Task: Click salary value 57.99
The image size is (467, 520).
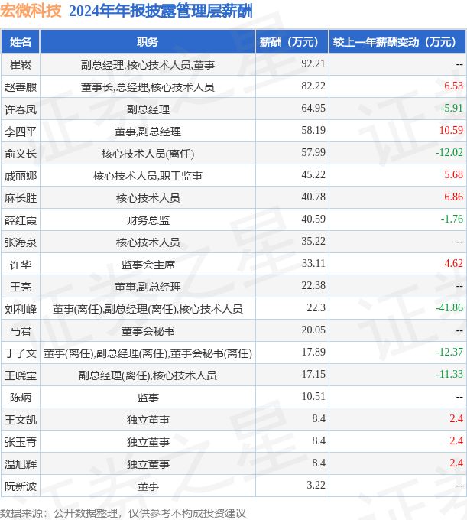Action: pos(313,152)
